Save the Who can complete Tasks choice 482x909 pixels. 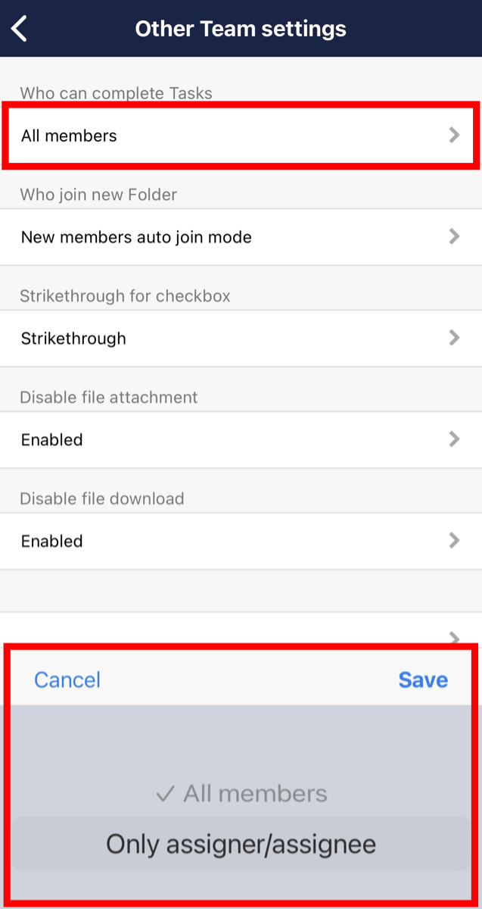423,679
